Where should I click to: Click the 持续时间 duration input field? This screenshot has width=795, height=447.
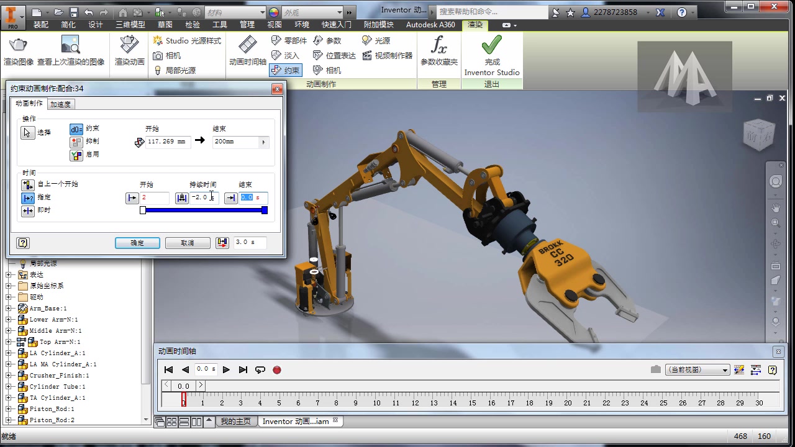[x=204, y=197]
